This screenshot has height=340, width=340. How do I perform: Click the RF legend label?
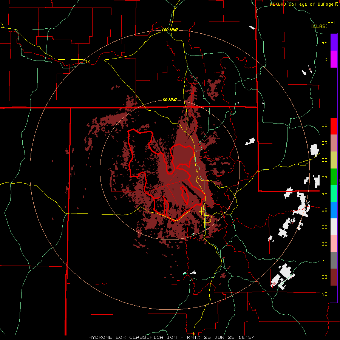point(324,42)
